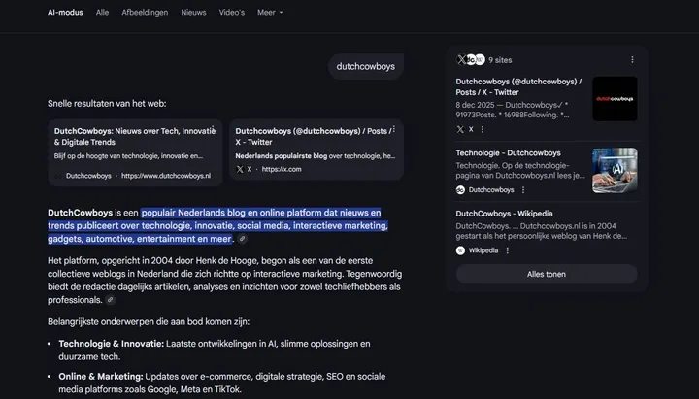Open the black dutchcowboys logo thumbnail
This screenshot has height=399, width=699.
click(x=615, y=98)
